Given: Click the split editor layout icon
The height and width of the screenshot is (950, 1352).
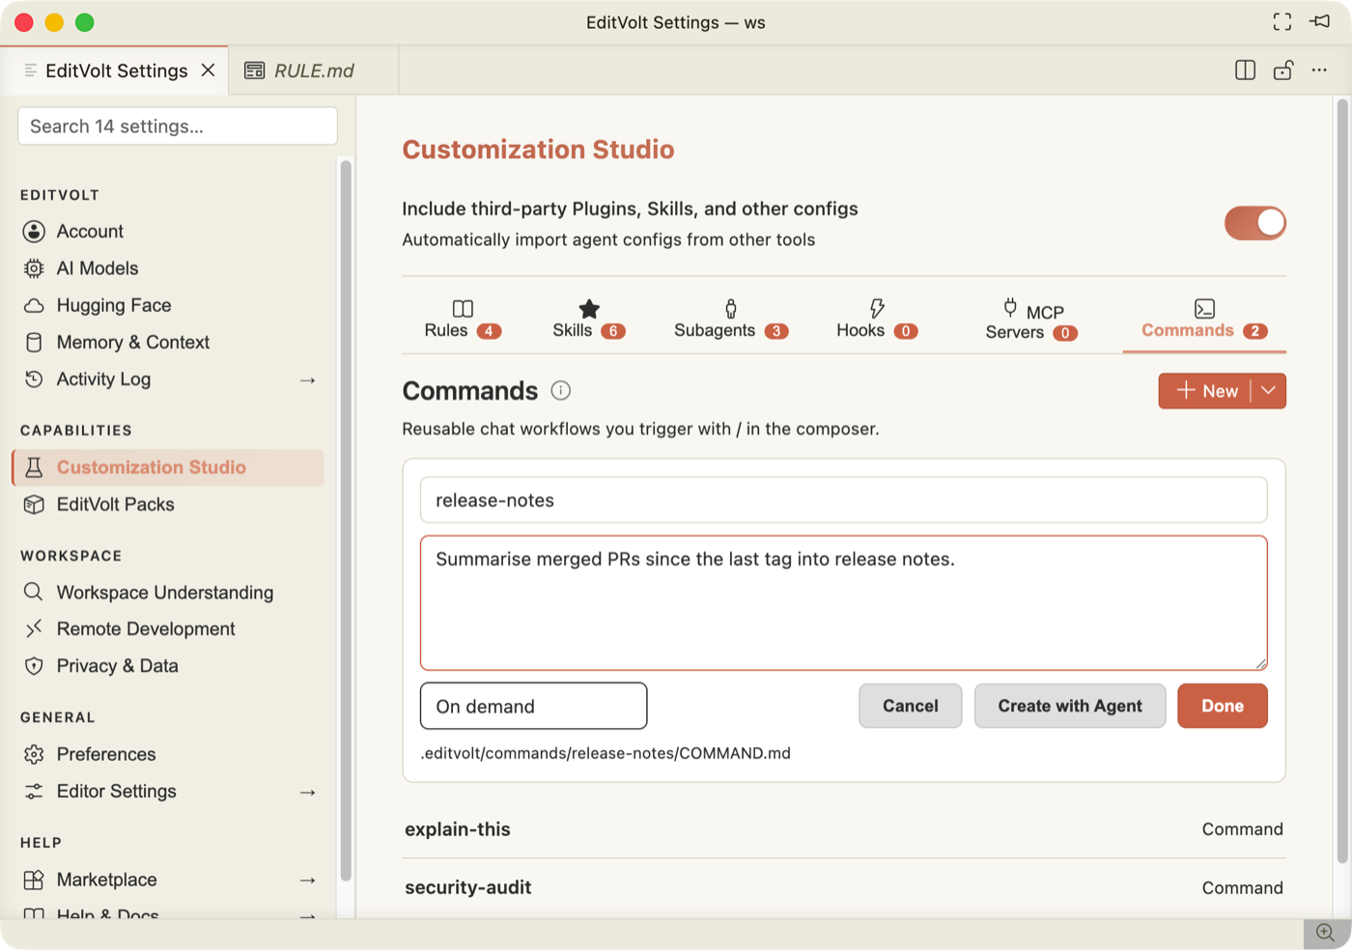Looking at the screenshot, I should 1246,70.
